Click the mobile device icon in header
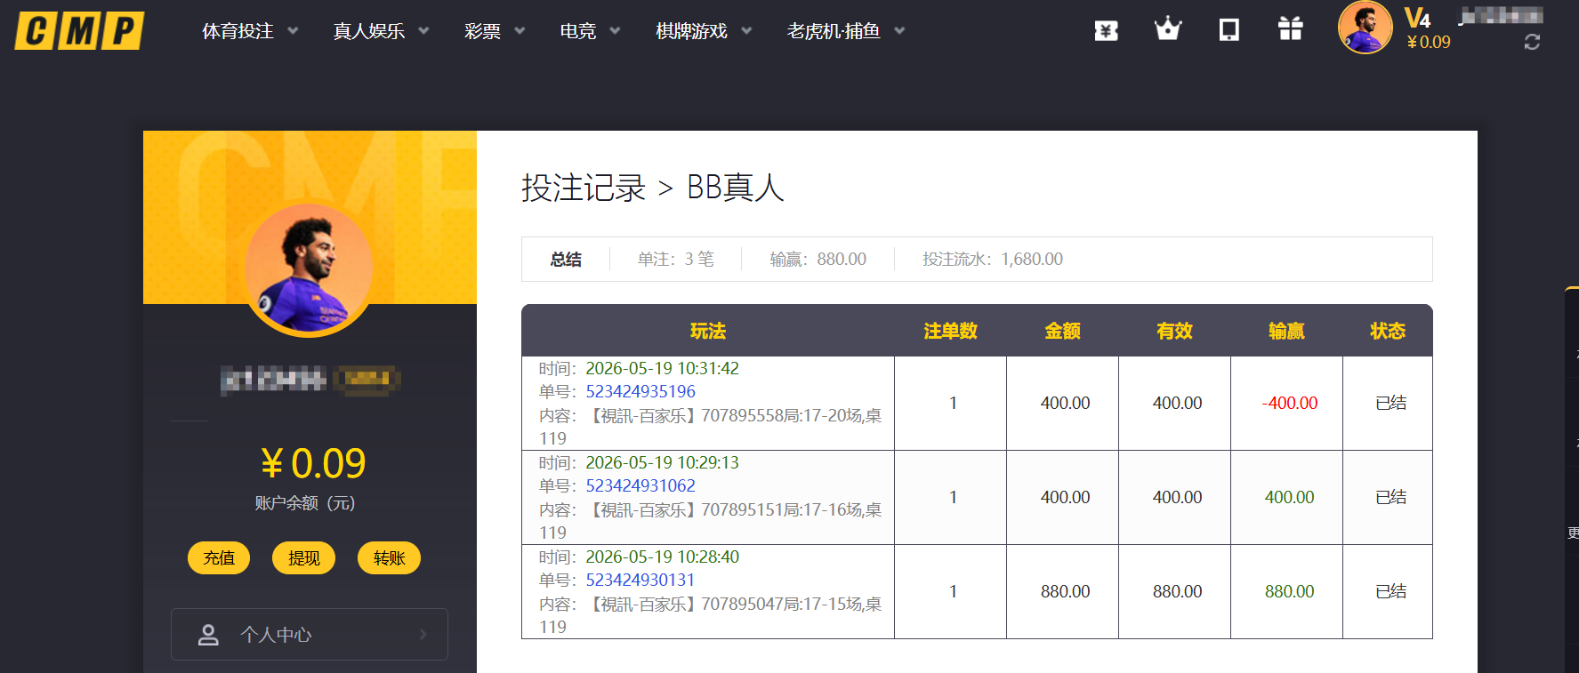The image size is (1579, 673). (1229, 30)
